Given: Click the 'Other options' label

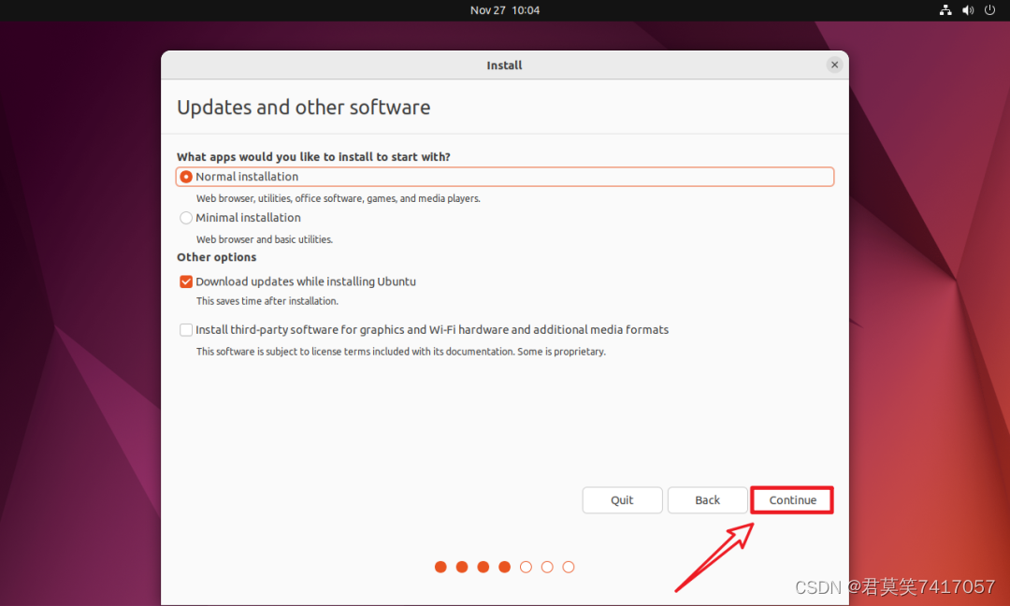Looking at the screenshot, I should (x=216, y=257).
